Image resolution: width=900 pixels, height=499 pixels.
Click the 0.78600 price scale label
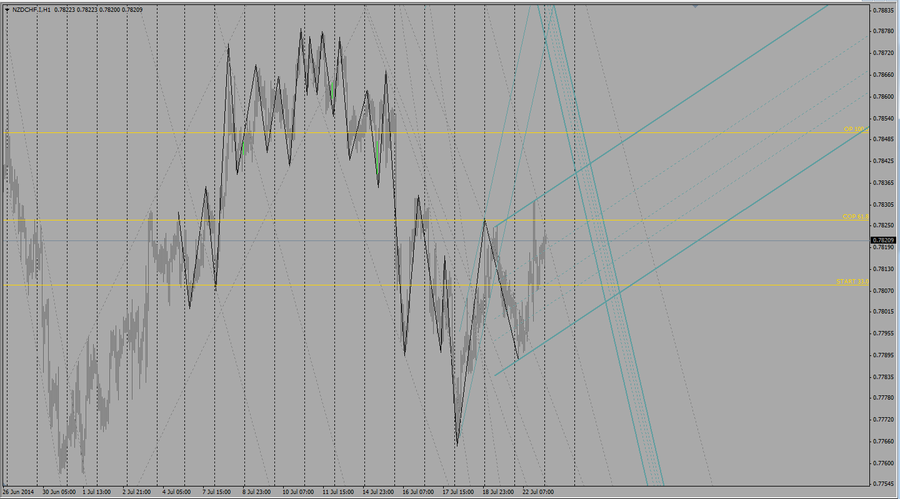click(x=883, y=97)
